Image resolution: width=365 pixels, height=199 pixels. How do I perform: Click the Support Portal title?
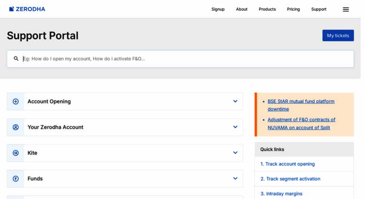[x=43, y=36]
